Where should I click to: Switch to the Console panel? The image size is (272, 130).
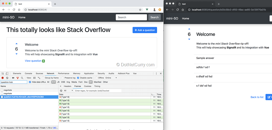pos(29,74)
